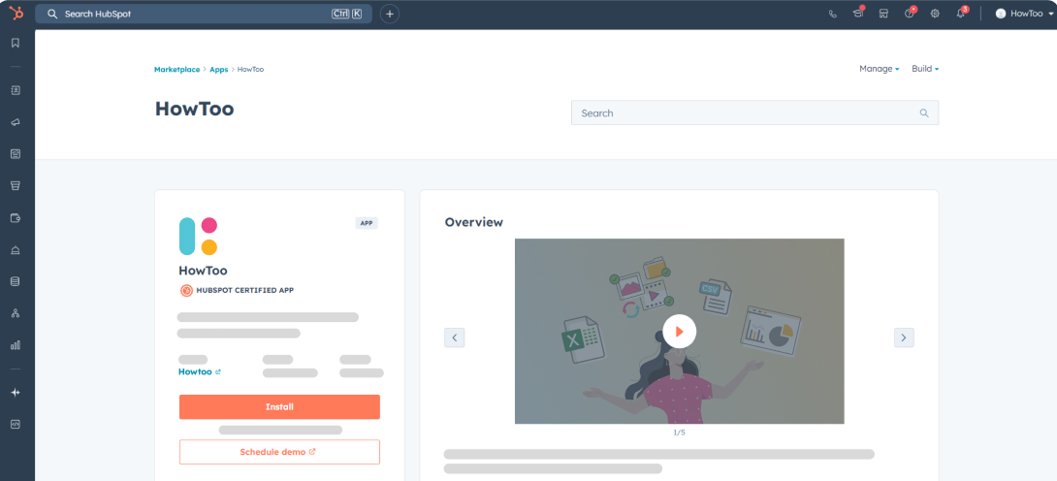Click into the Search HubSpot field
The image size is (1057, 481).
point(204,14)
